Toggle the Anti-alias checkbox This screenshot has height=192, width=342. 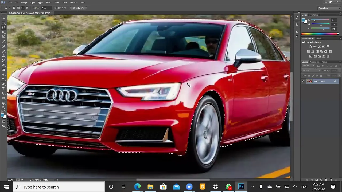[55, 8]
